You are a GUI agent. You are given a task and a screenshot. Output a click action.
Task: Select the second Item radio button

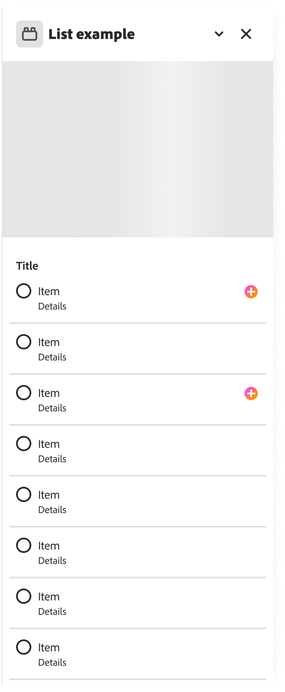pyautogui.click(x=24, y=342)
